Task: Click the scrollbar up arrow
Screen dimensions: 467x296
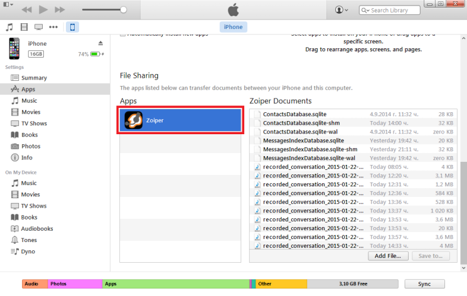Action: pyautogui.click(x=463, y=38)
